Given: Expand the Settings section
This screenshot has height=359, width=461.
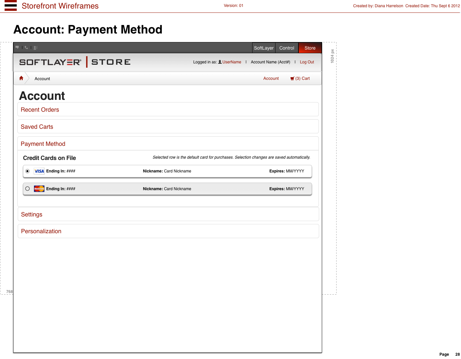Looking at the screenshot, I should click(168, 214).
